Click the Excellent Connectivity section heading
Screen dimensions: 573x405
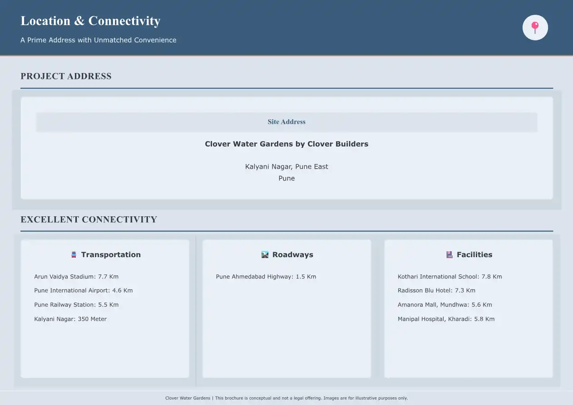click(89, 220)
